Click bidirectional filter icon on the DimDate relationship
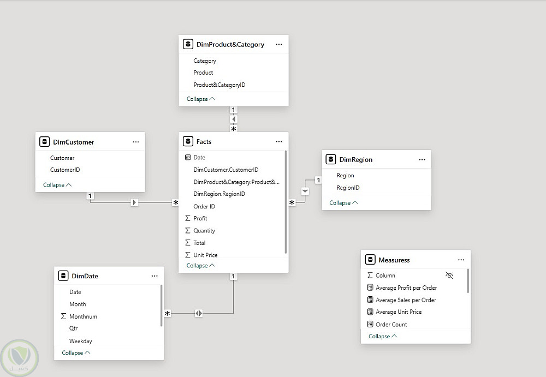Screen dimensions: 546x377 point(199,313)
